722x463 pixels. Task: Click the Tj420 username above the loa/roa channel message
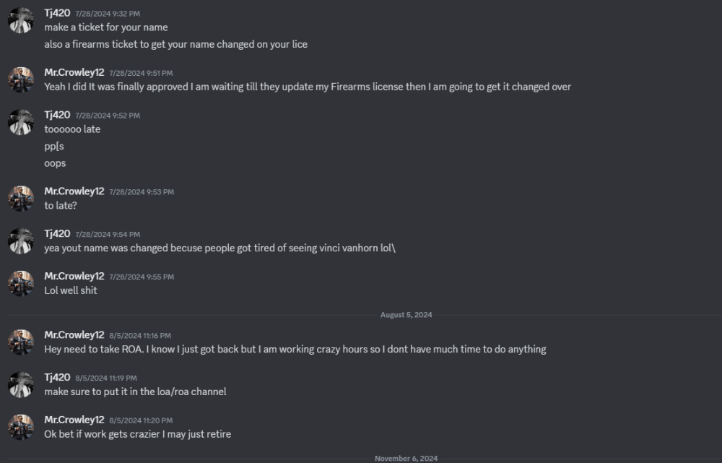pyautogui.click(x=57, y=377)
